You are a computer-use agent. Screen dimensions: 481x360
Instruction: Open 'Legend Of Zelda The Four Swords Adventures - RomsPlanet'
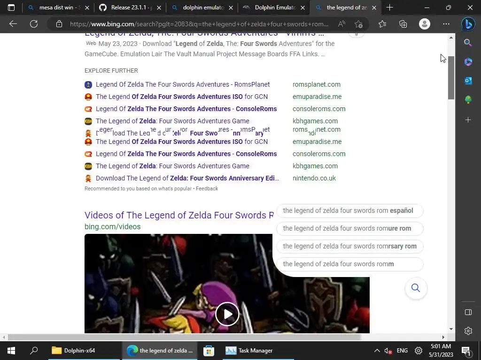183,84
